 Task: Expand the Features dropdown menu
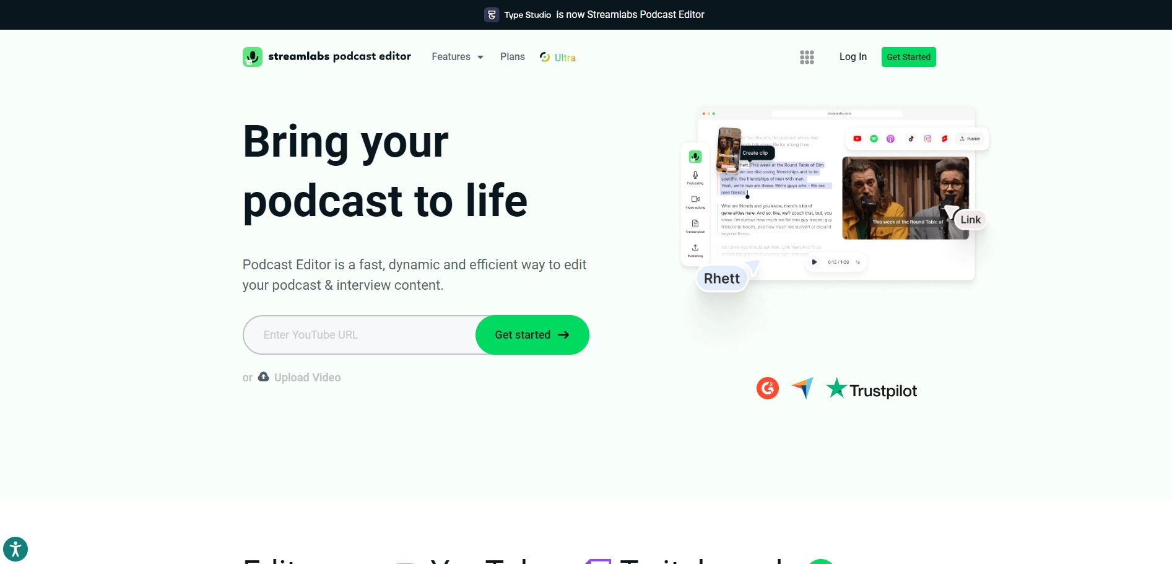pos(457,57)
